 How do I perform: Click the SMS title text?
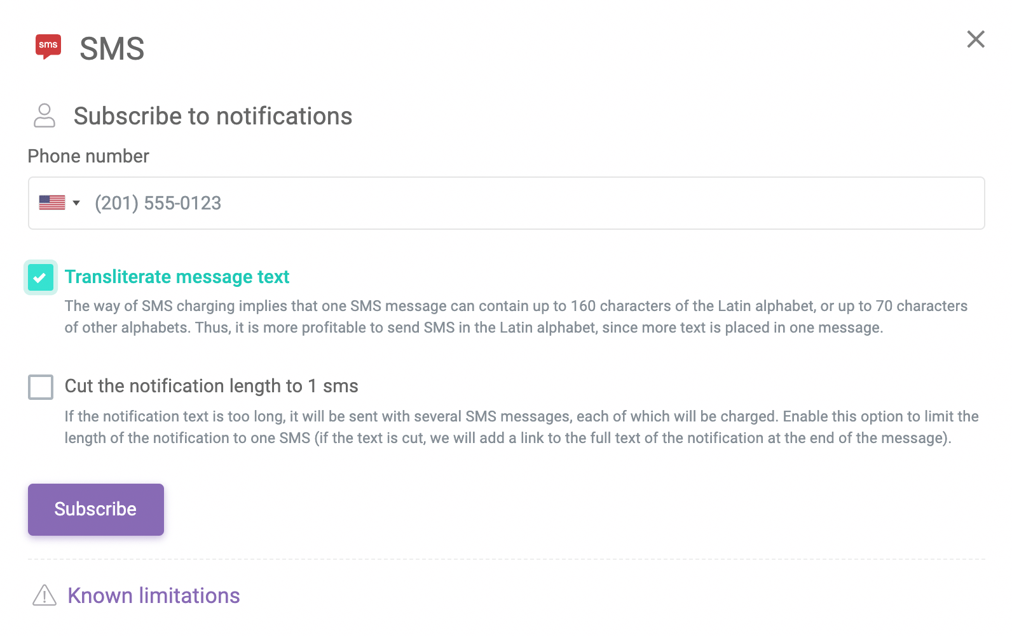[112, 49]
